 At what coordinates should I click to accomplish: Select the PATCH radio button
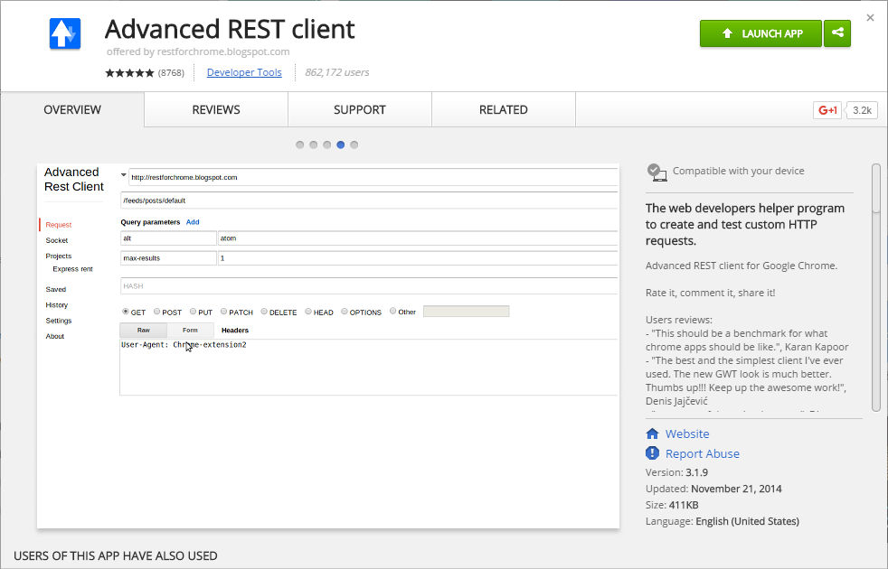coord(223,311)
